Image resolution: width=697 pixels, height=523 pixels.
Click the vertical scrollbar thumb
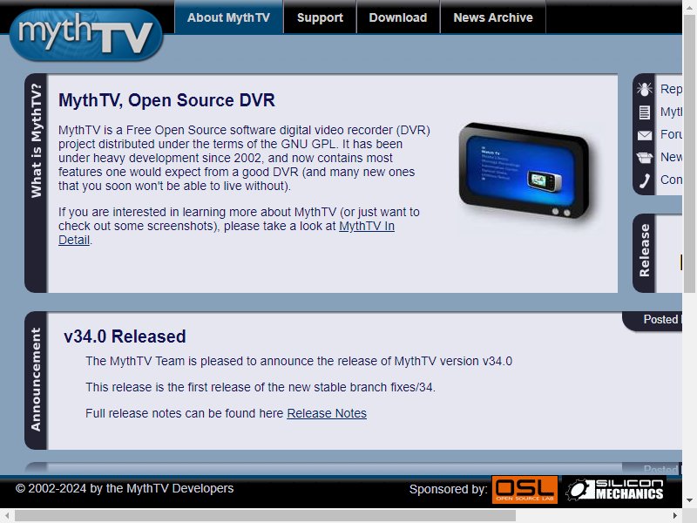pos(689,153)
